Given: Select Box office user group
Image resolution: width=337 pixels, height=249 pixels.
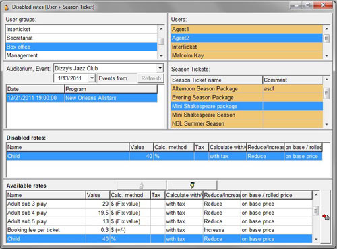Looking at the screenshot, I should point(82,47).
